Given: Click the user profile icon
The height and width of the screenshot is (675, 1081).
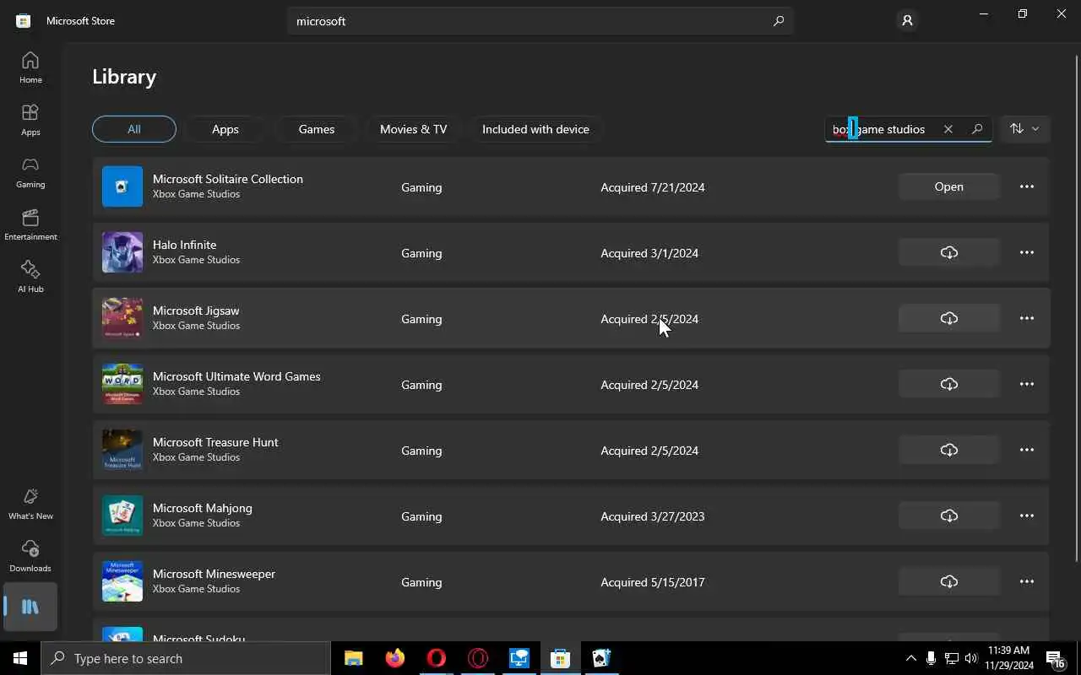Looking at the screenshot, I should tap(907, 20).
